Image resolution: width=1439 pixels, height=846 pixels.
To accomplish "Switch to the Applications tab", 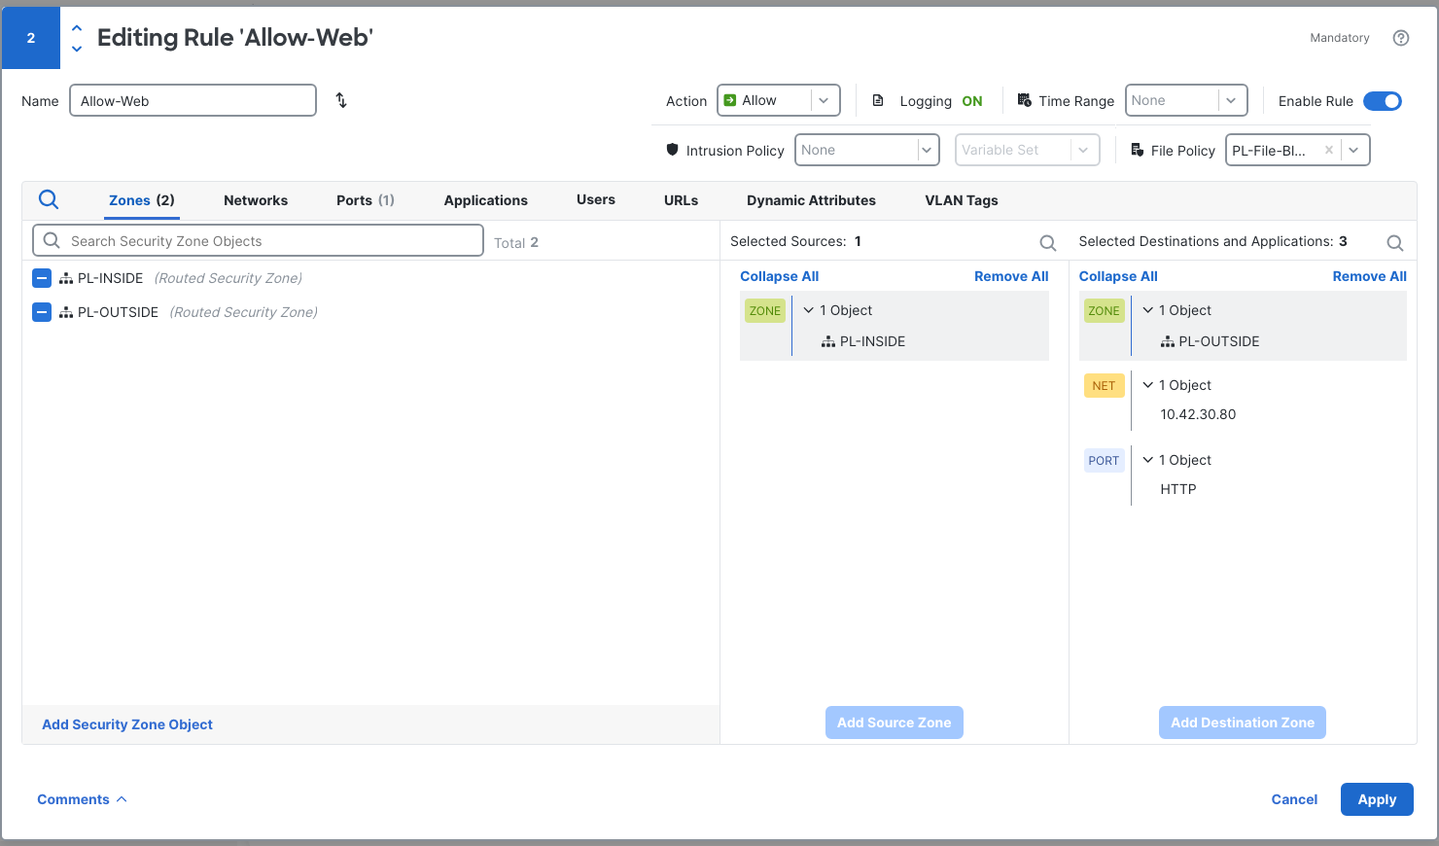I will [x=486, y=200].
